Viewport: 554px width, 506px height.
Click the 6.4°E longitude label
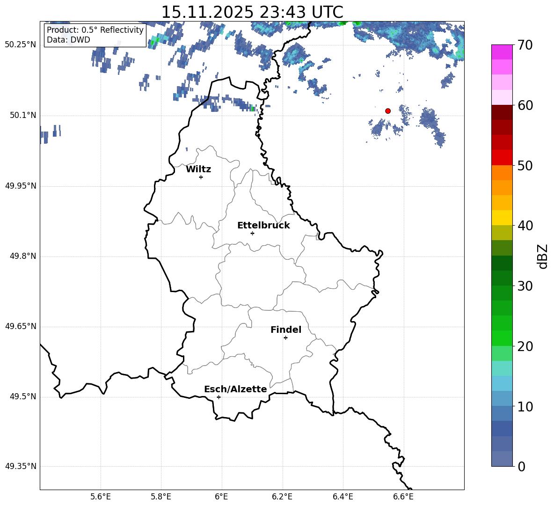pyautogui.click(x=343, y=497)
